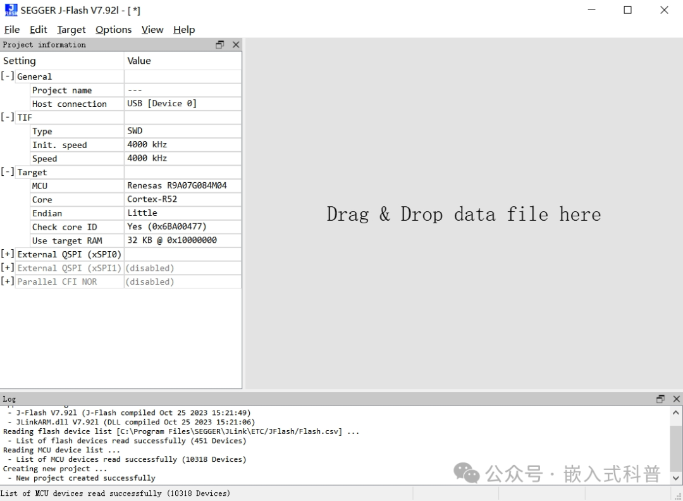Click the Renesas R9A07G084M04 value
Viewport: 683px width, 501px height.
point(177,185)
